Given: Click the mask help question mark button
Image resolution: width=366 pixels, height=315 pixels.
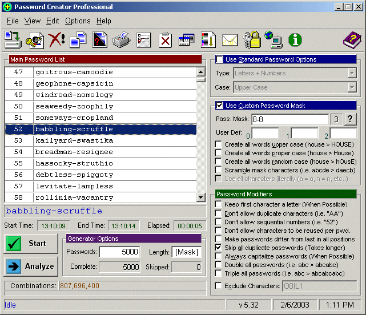Looking at the screenshot, I should (350, 119).
